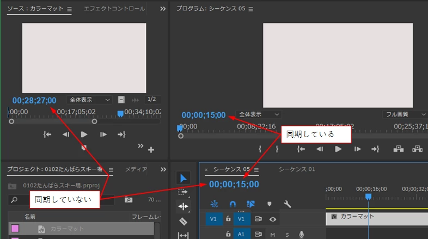428x239 pixels.
Task: Step forward one frame in Source monitor
Action: 103,134
